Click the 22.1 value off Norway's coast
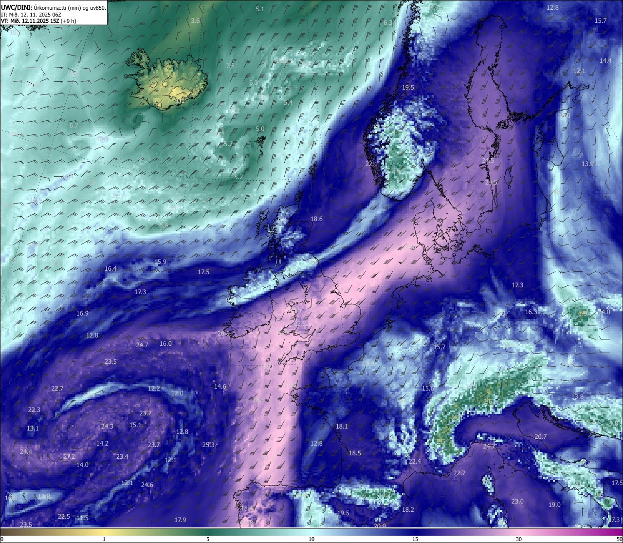 coord(372,164)
